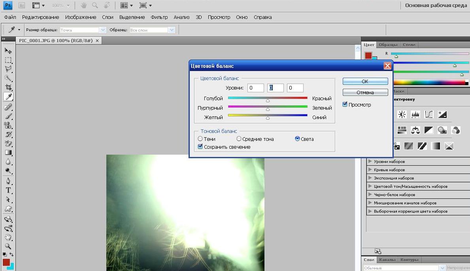Screen dimensions: 470x271
Task: Open the Фильтр menu
Action: [x=159, y=17]
